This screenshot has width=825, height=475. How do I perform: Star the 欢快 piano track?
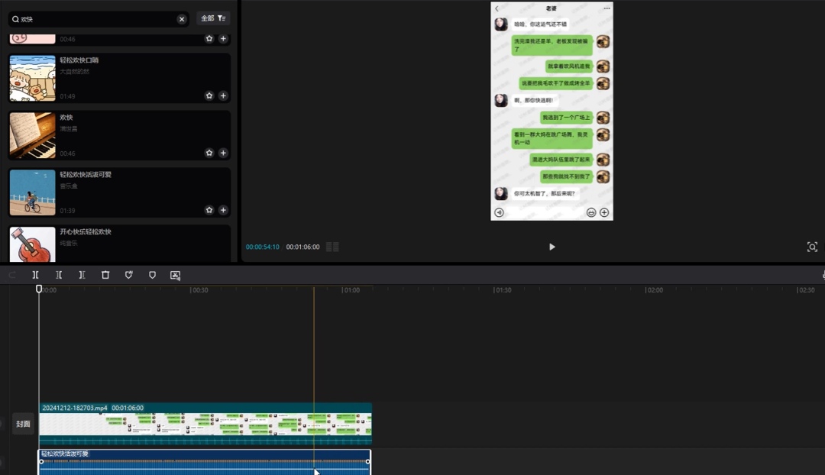[x=209, y=153]
